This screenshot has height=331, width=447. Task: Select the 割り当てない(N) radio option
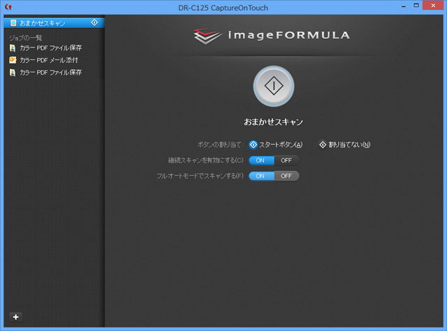click(344, 145)
